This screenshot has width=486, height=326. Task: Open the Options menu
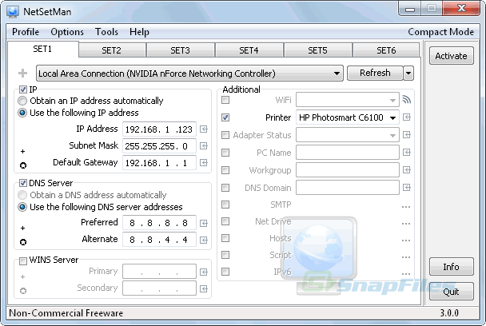point(67,32)
